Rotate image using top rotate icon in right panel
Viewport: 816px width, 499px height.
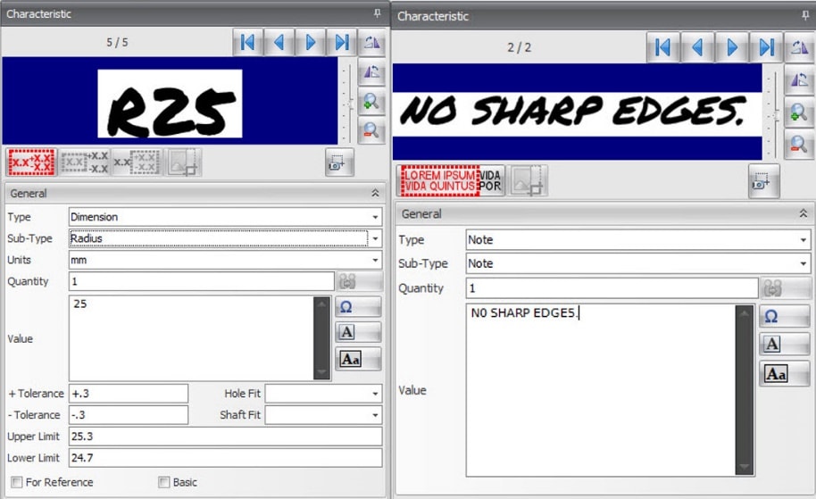click(799, 47)
